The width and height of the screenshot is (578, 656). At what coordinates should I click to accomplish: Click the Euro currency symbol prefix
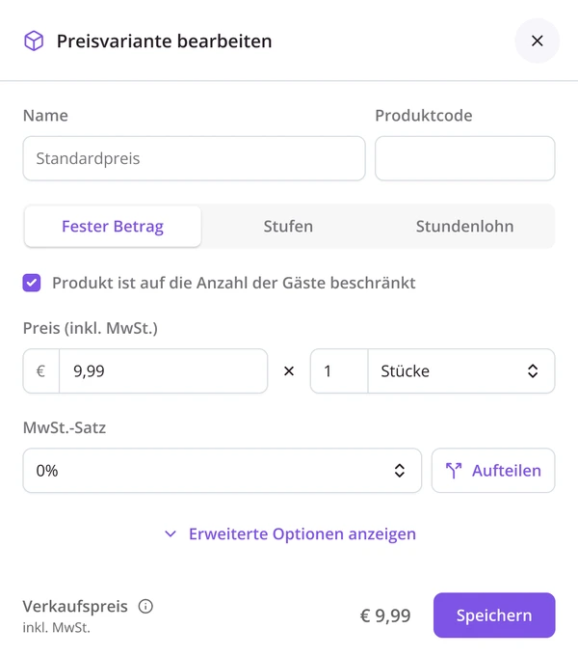pos(40,371)
